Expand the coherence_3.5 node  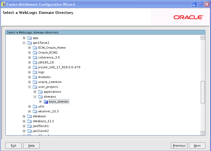pos(30,58)
